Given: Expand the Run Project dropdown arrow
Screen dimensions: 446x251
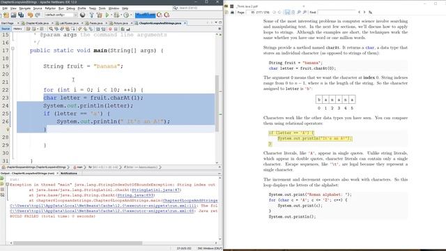Looking at the screenshot, I should tap(111, 15).
